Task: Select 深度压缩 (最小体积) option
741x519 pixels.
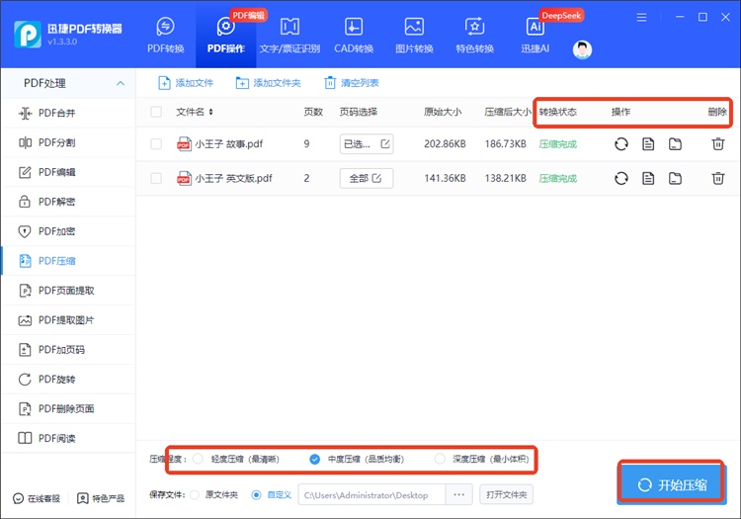Action: point(440,459)
